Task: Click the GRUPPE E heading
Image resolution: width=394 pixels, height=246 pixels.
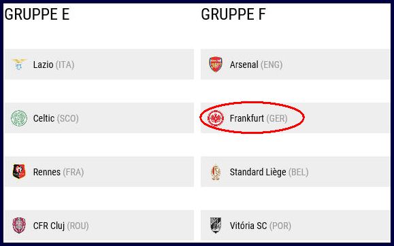Action: (x=37, y=14)
